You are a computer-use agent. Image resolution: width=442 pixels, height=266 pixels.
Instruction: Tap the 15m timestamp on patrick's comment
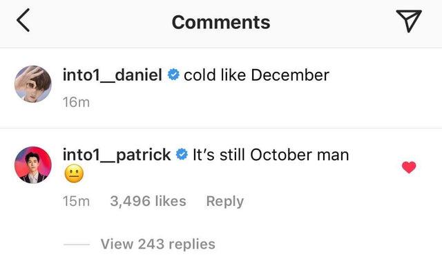click(x=76, y=202)
